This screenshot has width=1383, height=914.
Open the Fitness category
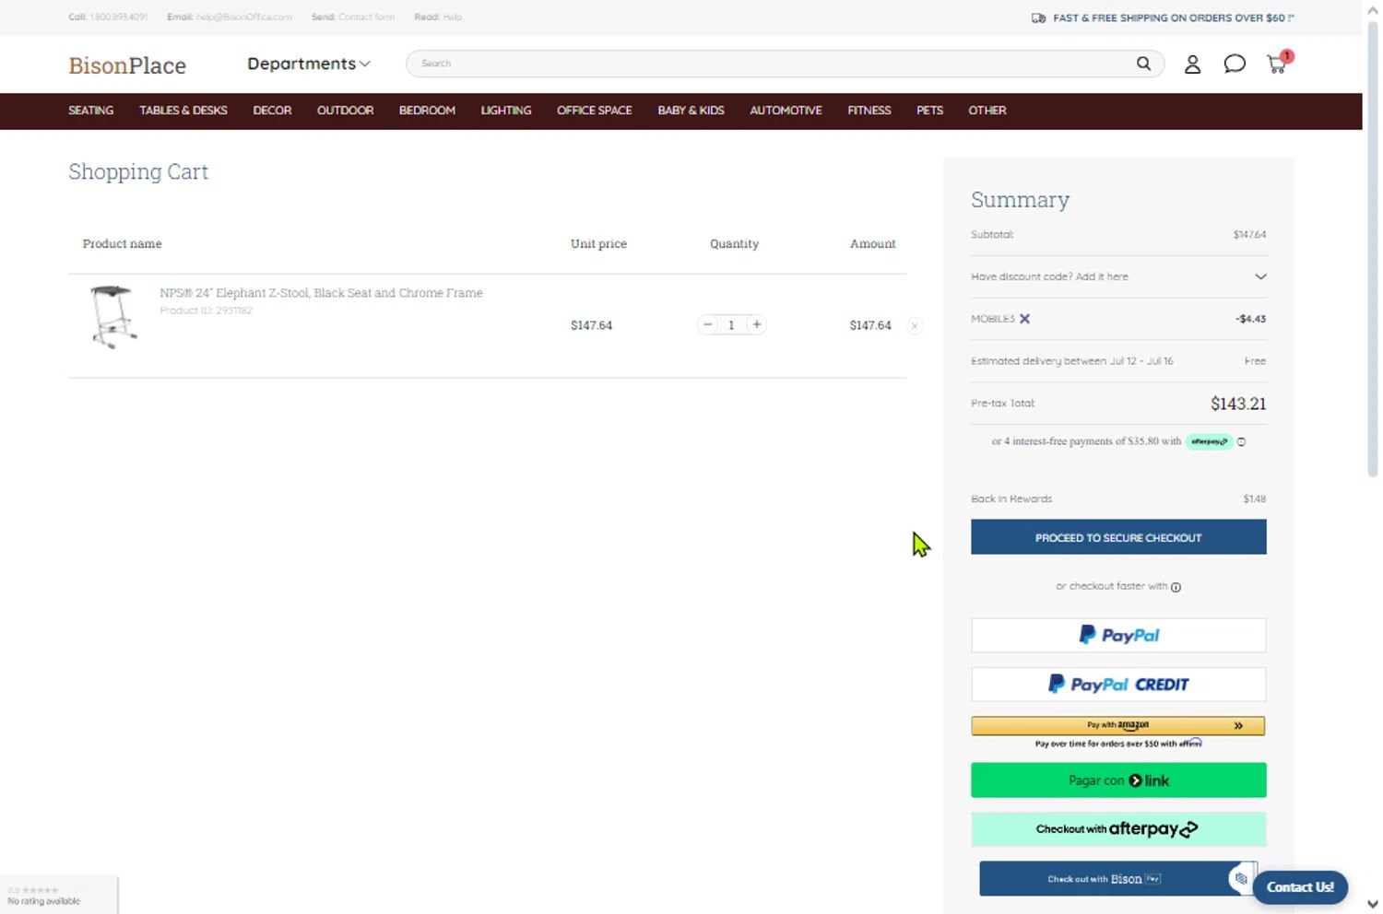(869, 111)
